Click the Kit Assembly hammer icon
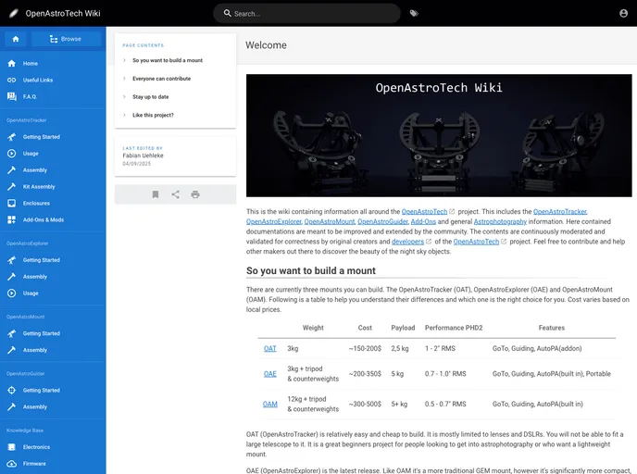 tap(11, 186)
